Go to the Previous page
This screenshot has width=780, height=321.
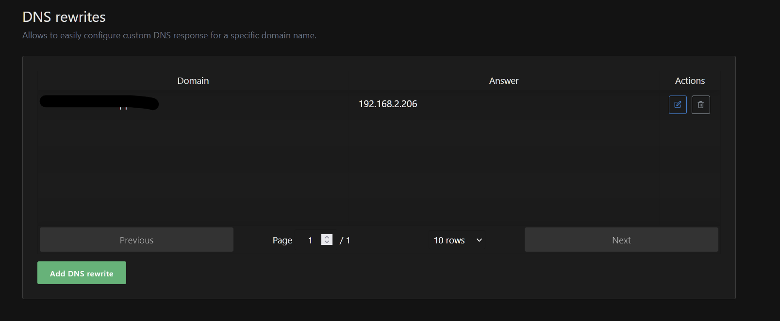point(136,240)
